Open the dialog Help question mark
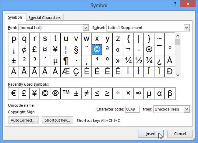The width and height of the screenshot is (198, 143). (175, 4)
